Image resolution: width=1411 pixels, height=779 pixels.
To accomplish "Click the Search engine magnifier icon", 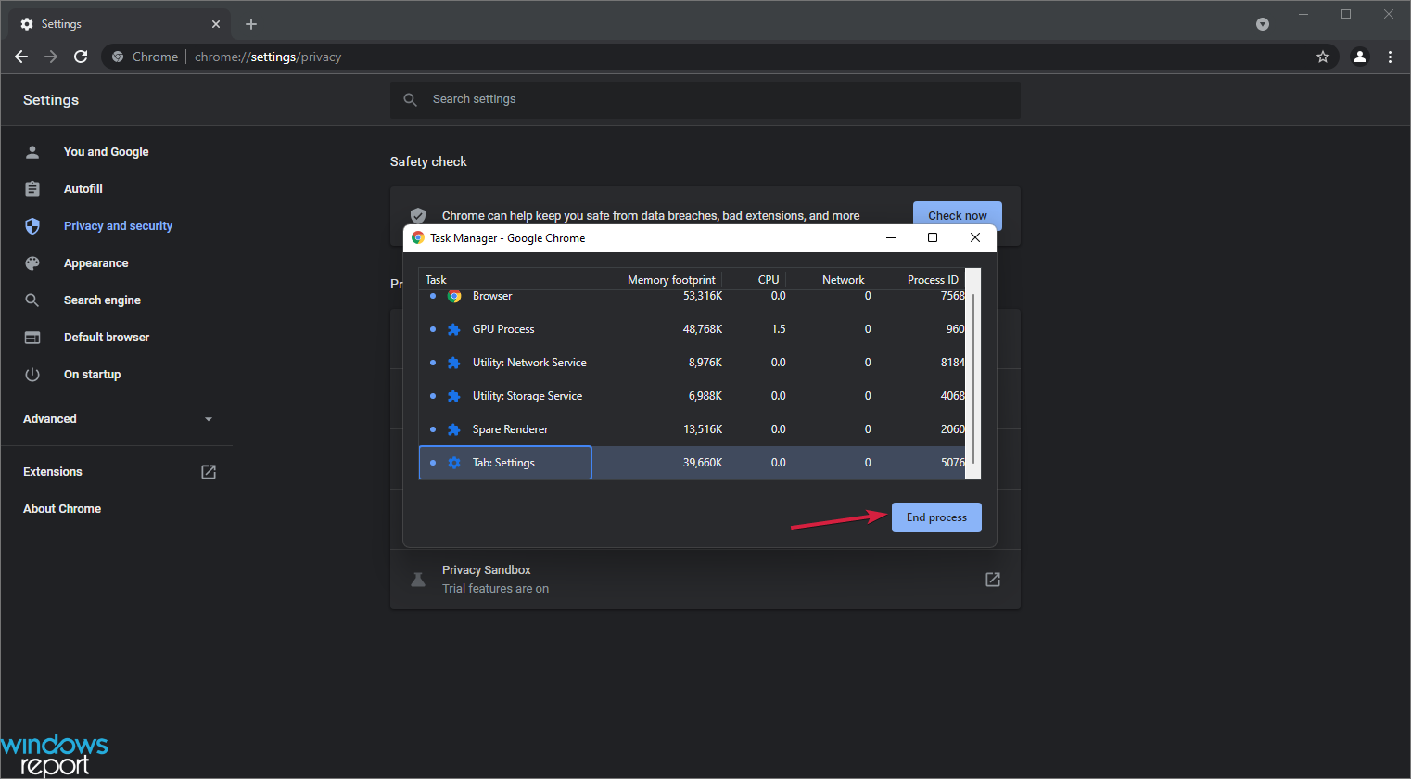I will coord(32,300).
